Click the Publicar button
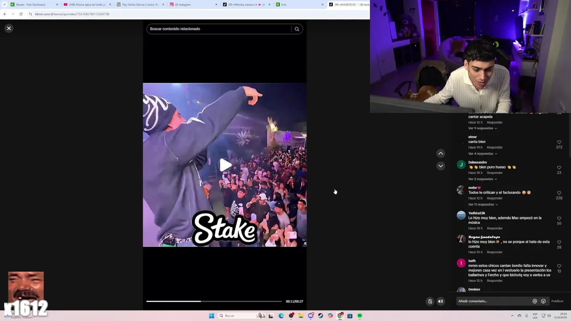Image resolution: width=571 pixels, height=321 pixels. 557,301
